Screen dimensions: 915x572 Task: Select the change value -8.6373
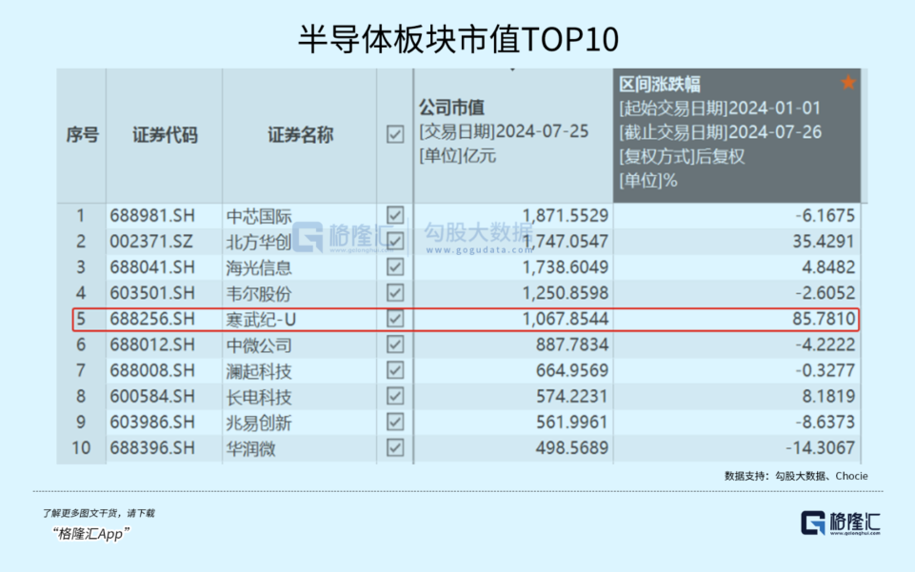[x=825, y=423]
